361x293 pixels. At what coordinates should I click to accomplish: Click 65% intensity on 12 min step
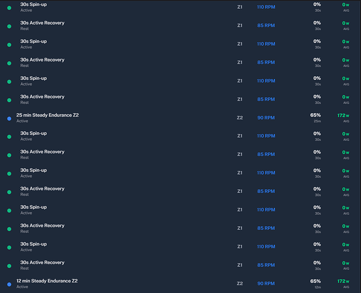pyautogui.click(x=315, y=281)
